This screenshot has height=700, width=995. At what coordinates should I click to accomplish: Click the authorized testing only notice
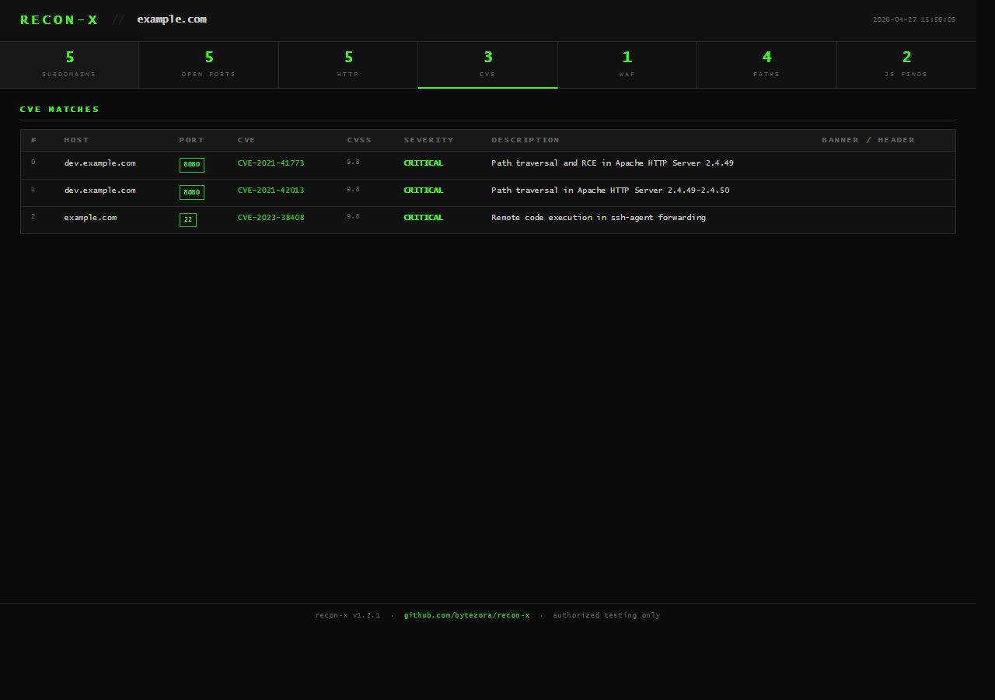606,615
